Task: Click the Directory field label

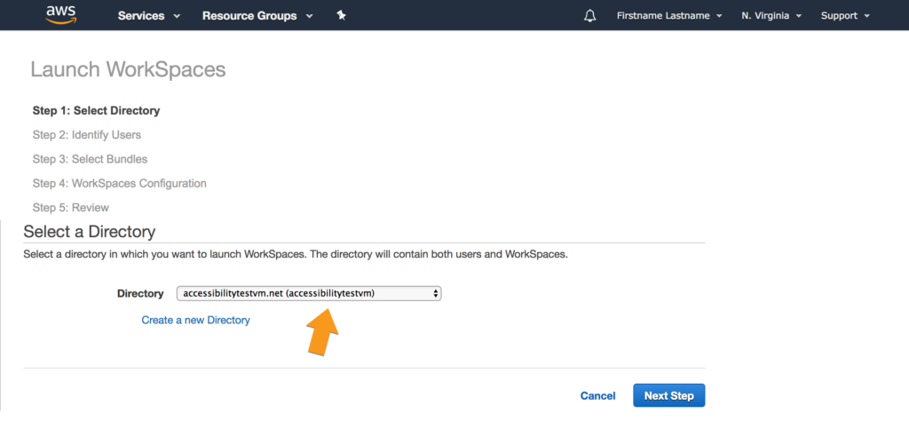Action: [x=140, y=294]
